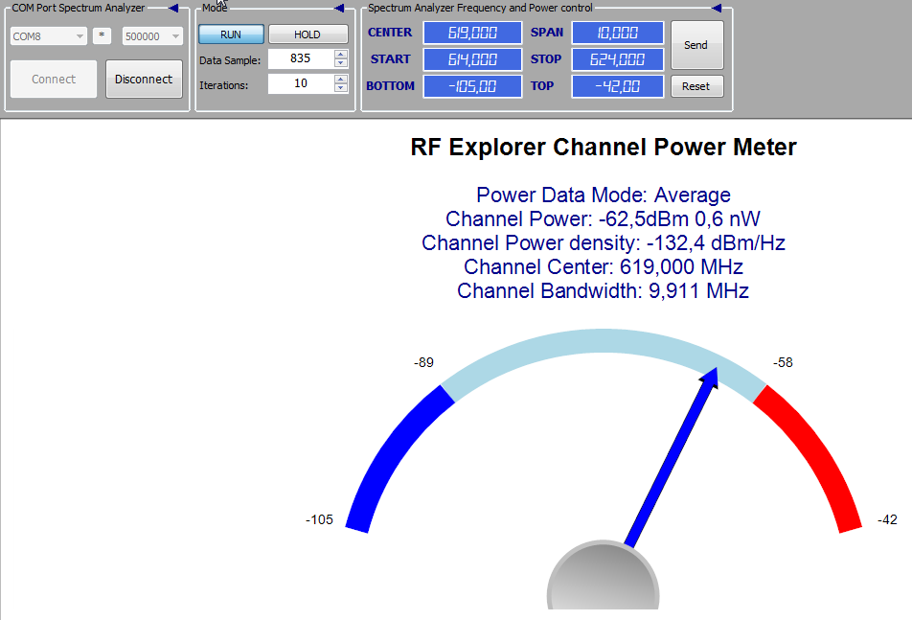Screen dimensions: 912x620
Task: Click the RF Explorer Channel Power Meter title
Action: tap(604, 148)
